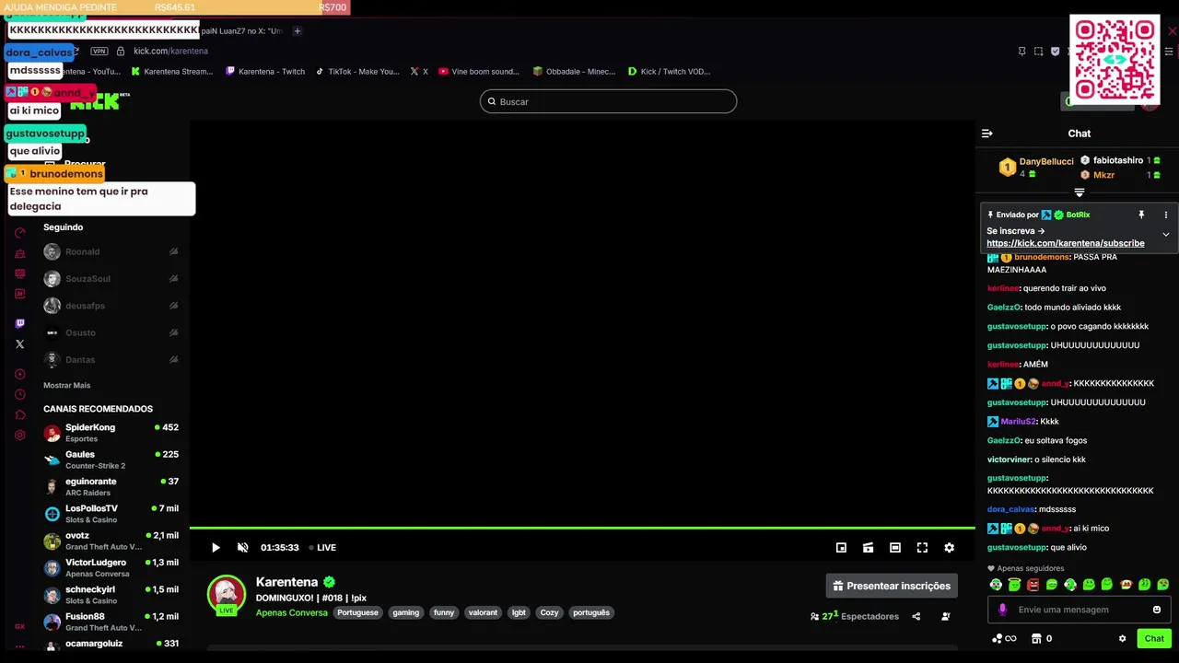The width and height of the screenshot is (1179, 663).
Task: Select the Cozy tag
Action: coord(549,612)
